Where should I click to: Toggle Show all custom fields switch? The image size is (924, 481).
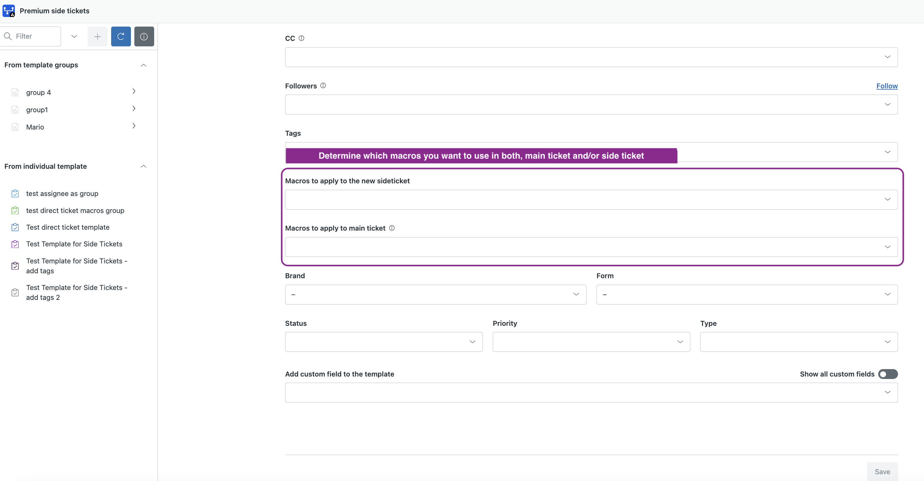tap(888, 374)
